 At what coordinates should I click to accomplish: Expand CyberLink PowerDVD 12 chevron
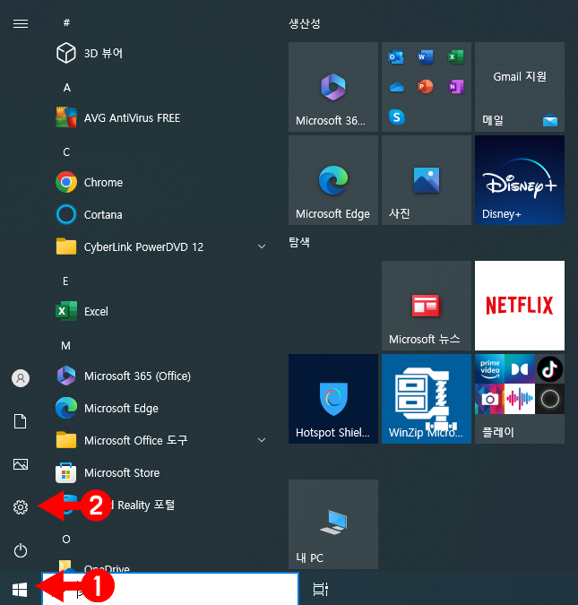[262, 246]
